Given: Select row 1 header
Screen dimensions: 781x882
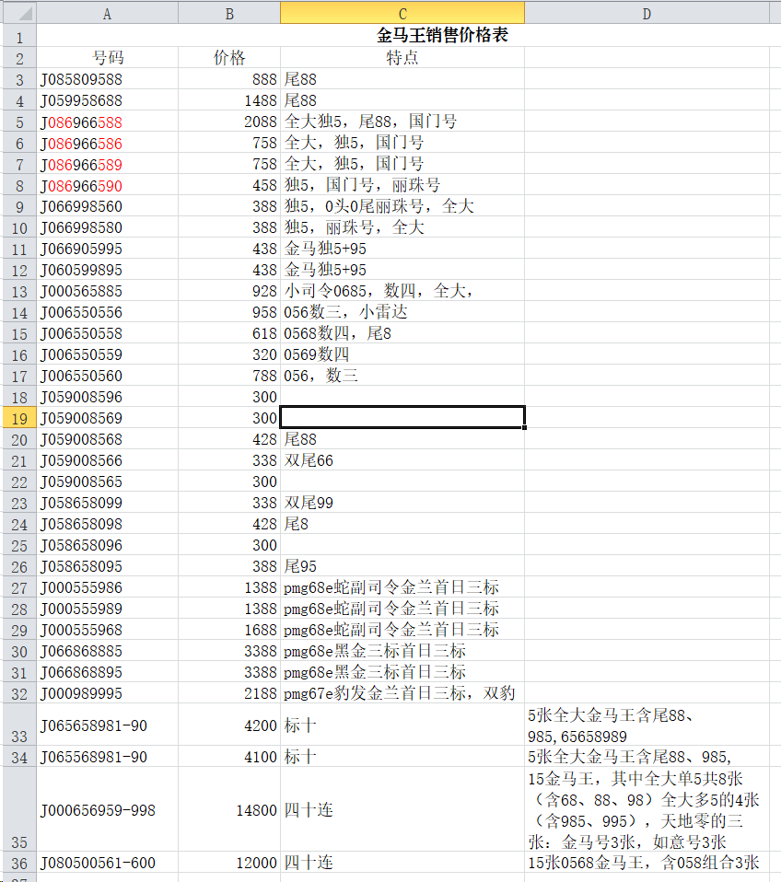Looking at the screenshot, I should click(x=19, y=35).
